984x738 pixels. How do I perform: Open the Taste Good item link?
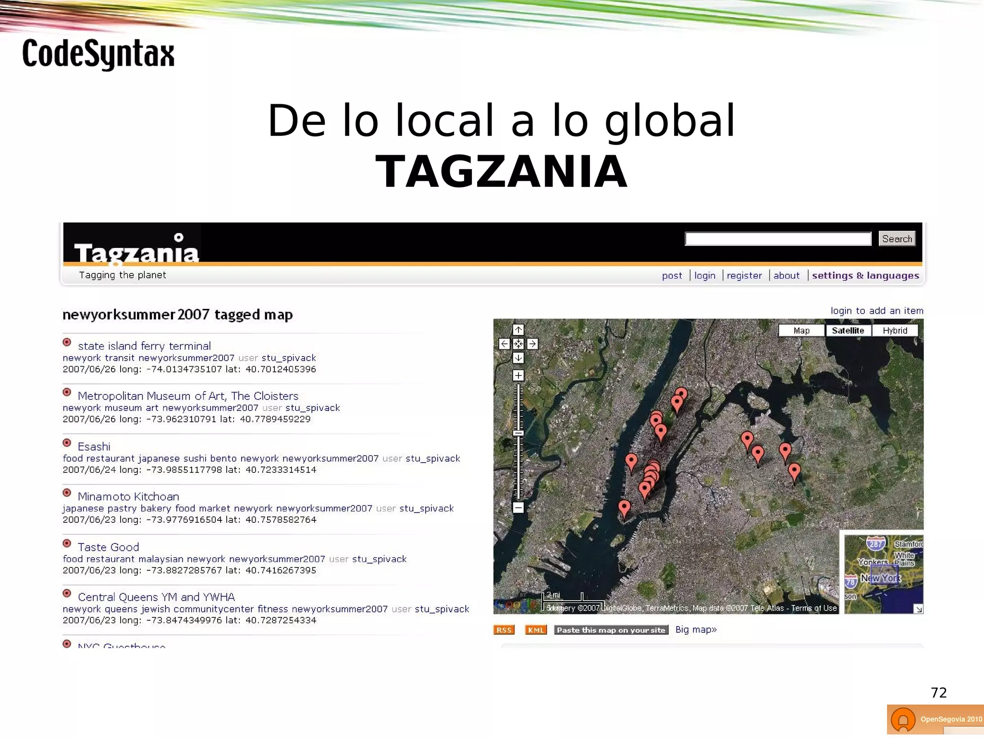[x=108, y=547]
